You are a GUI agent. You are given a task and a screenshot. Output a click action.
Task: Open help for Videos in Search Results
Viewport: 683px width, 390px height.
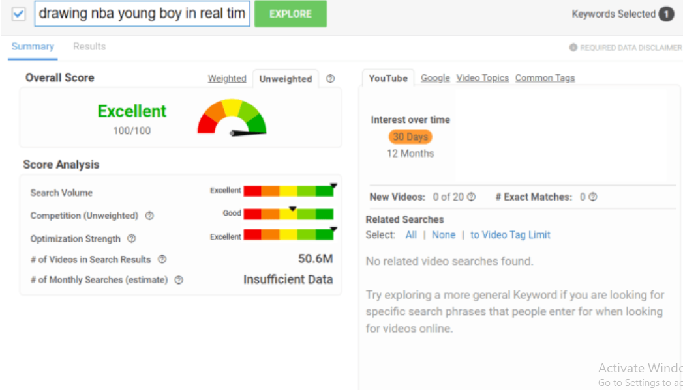click(162, 259)
